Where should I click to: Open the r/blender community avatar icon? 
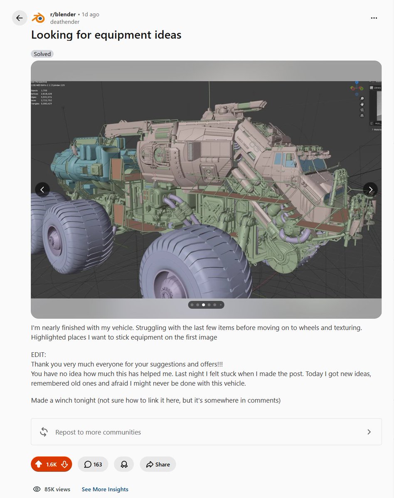pyautogui.click(x=39, y=18)
